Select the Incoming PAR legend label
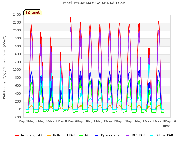Screen dimensions: 188x141 [x=32, y=135]
